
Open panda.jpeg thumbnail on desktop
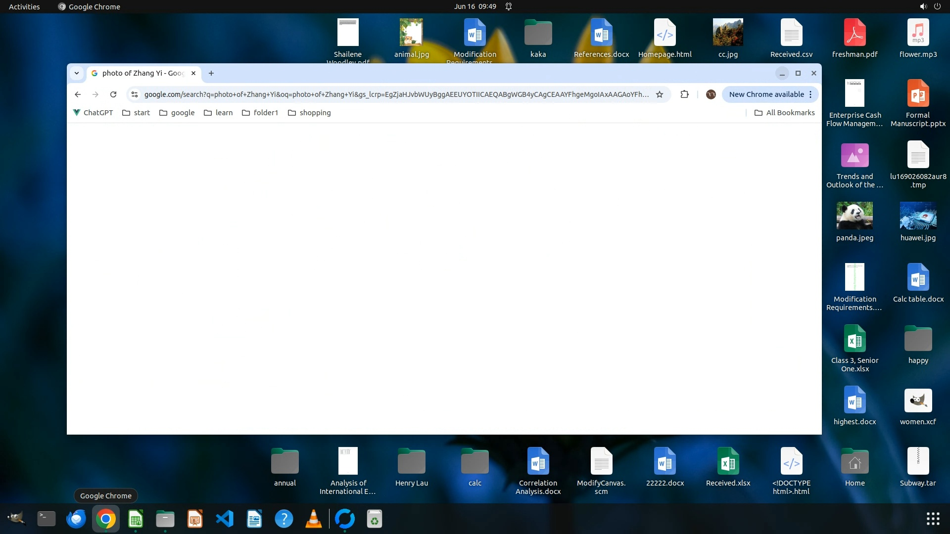point(855,216)
